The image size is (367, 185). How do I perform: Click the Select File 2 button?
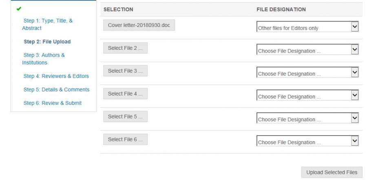[125, 48]
